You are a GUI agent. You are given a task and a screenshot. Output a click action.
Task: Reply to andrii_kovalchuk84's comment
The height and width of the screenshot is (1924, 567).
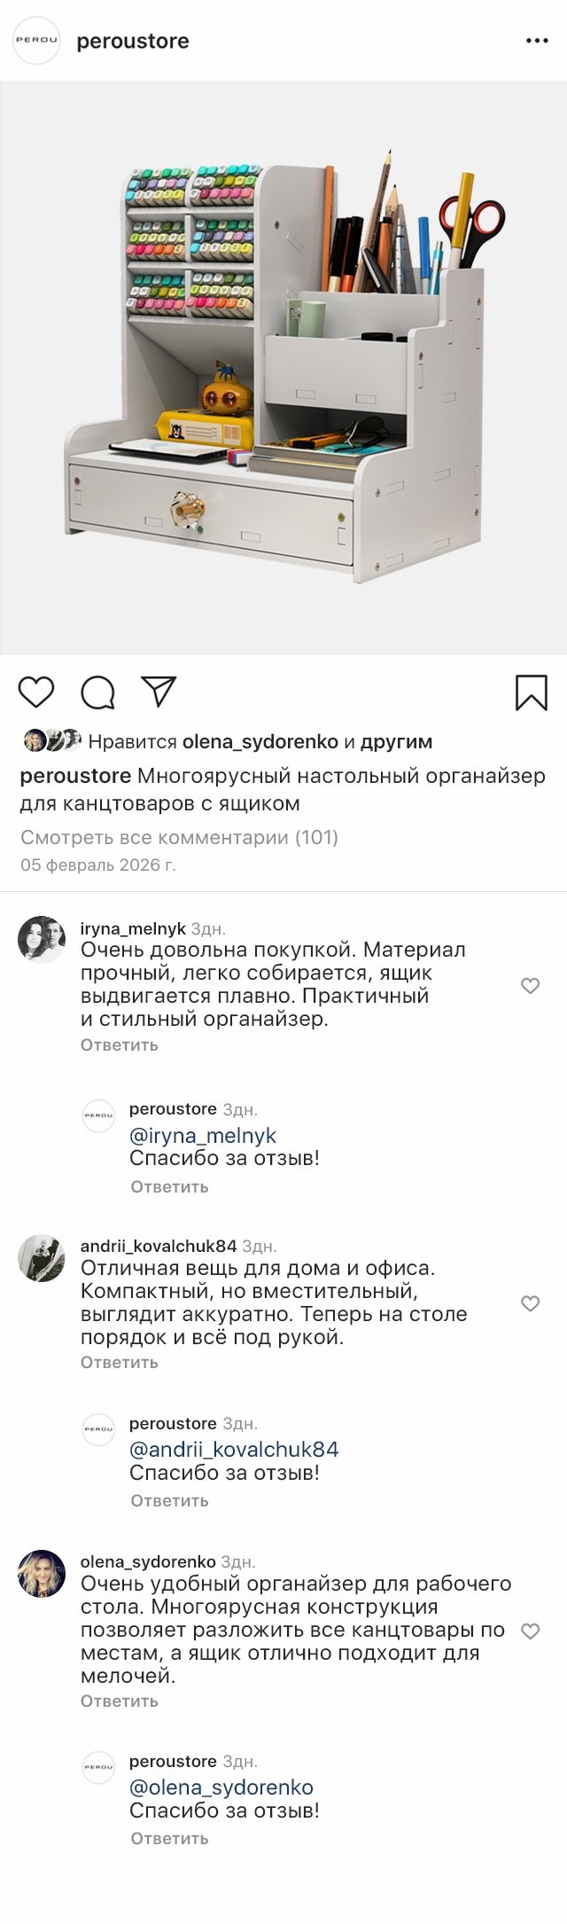pyautogui.click(x=120, y=1363)
